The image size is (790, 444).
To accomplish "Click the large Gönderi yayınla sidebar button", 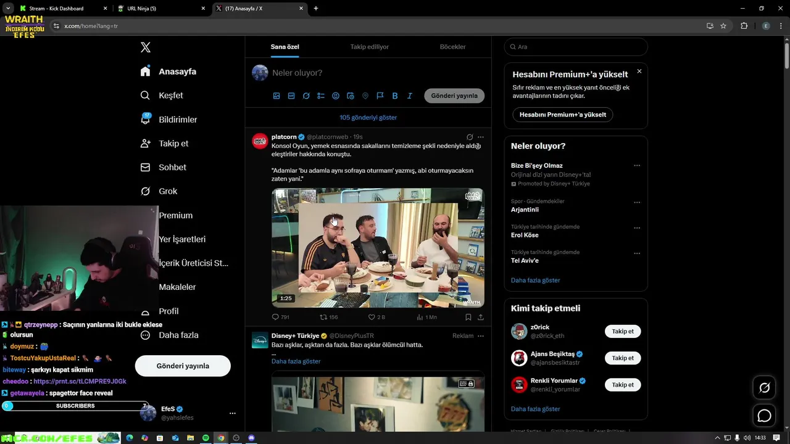I will 183,366.
